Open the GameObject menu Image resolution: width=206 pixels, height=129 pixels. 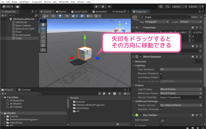[24, 2]
